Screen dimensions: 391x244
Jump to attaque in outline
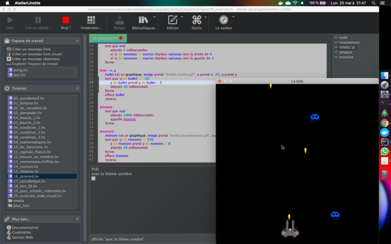point(346,52)
